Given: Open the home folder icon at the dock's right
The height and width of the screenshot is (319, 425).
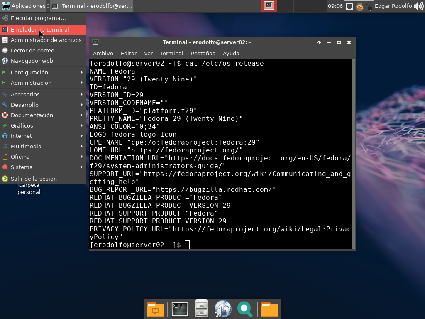Looking at the screenshot, I should (x=269, y=309).
